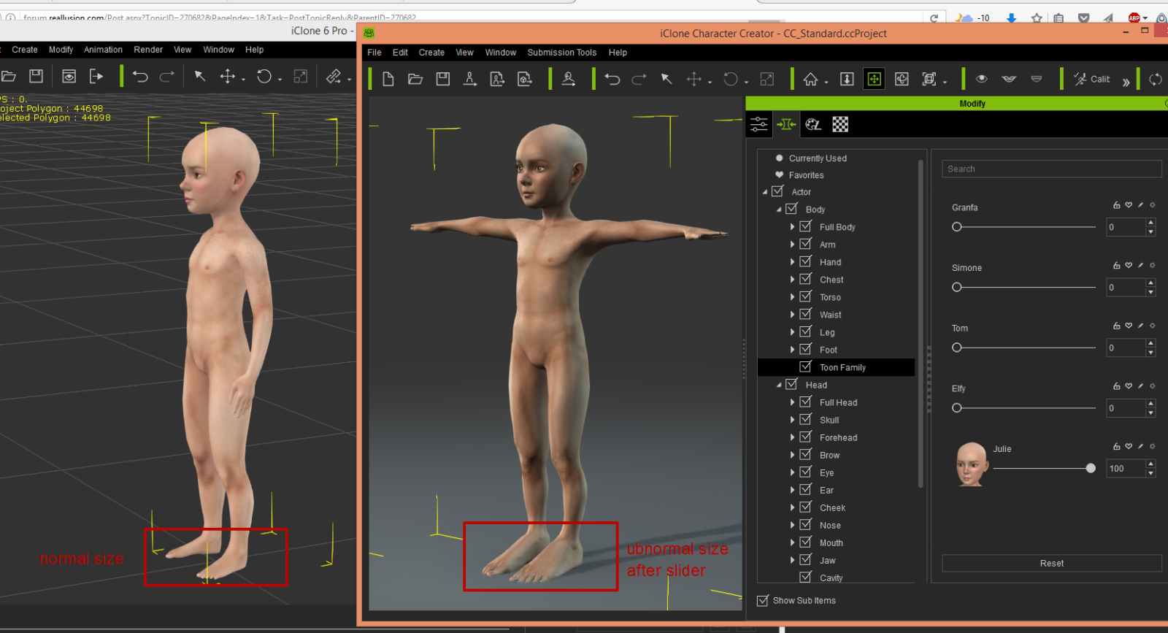1168x633 pixels.
Task: Click Save icon in iClone 6 toolbar
Action: (x=36, y=76)
